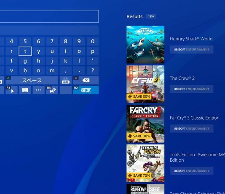This screenshot has height=194, width=225.
Task: Open The Crew 2 cover thumbnail
Action: (x=145, y=84)
